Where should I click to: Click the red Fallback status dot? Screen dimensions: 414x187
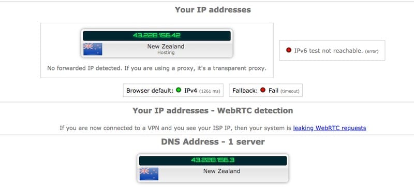click(262, 90)
